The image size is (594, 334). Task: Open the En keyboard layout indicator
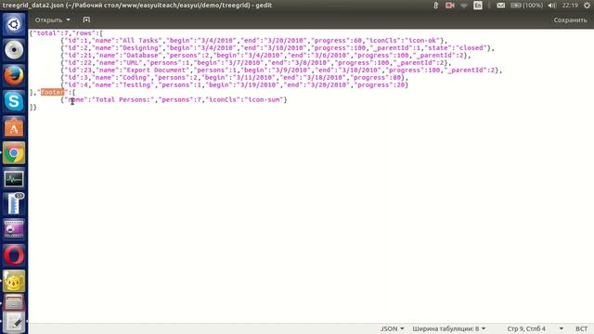478,6
